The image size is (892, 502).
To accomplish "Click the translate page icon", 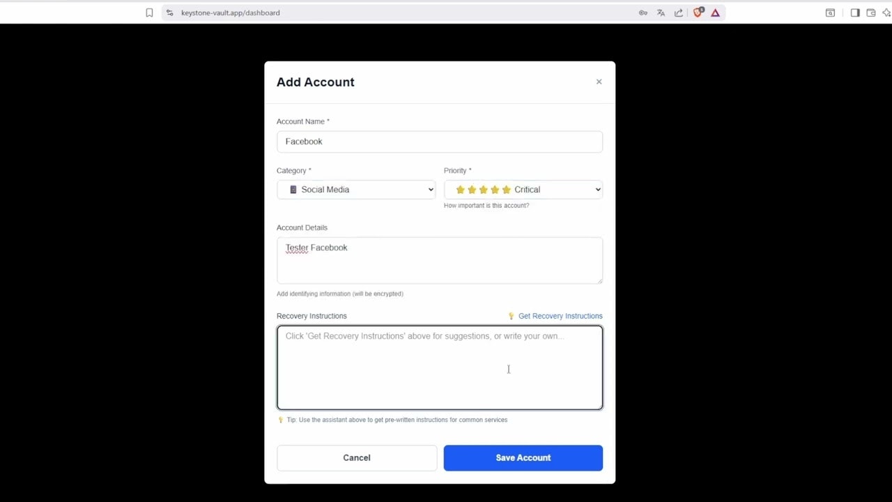I will tap(661, 13).
